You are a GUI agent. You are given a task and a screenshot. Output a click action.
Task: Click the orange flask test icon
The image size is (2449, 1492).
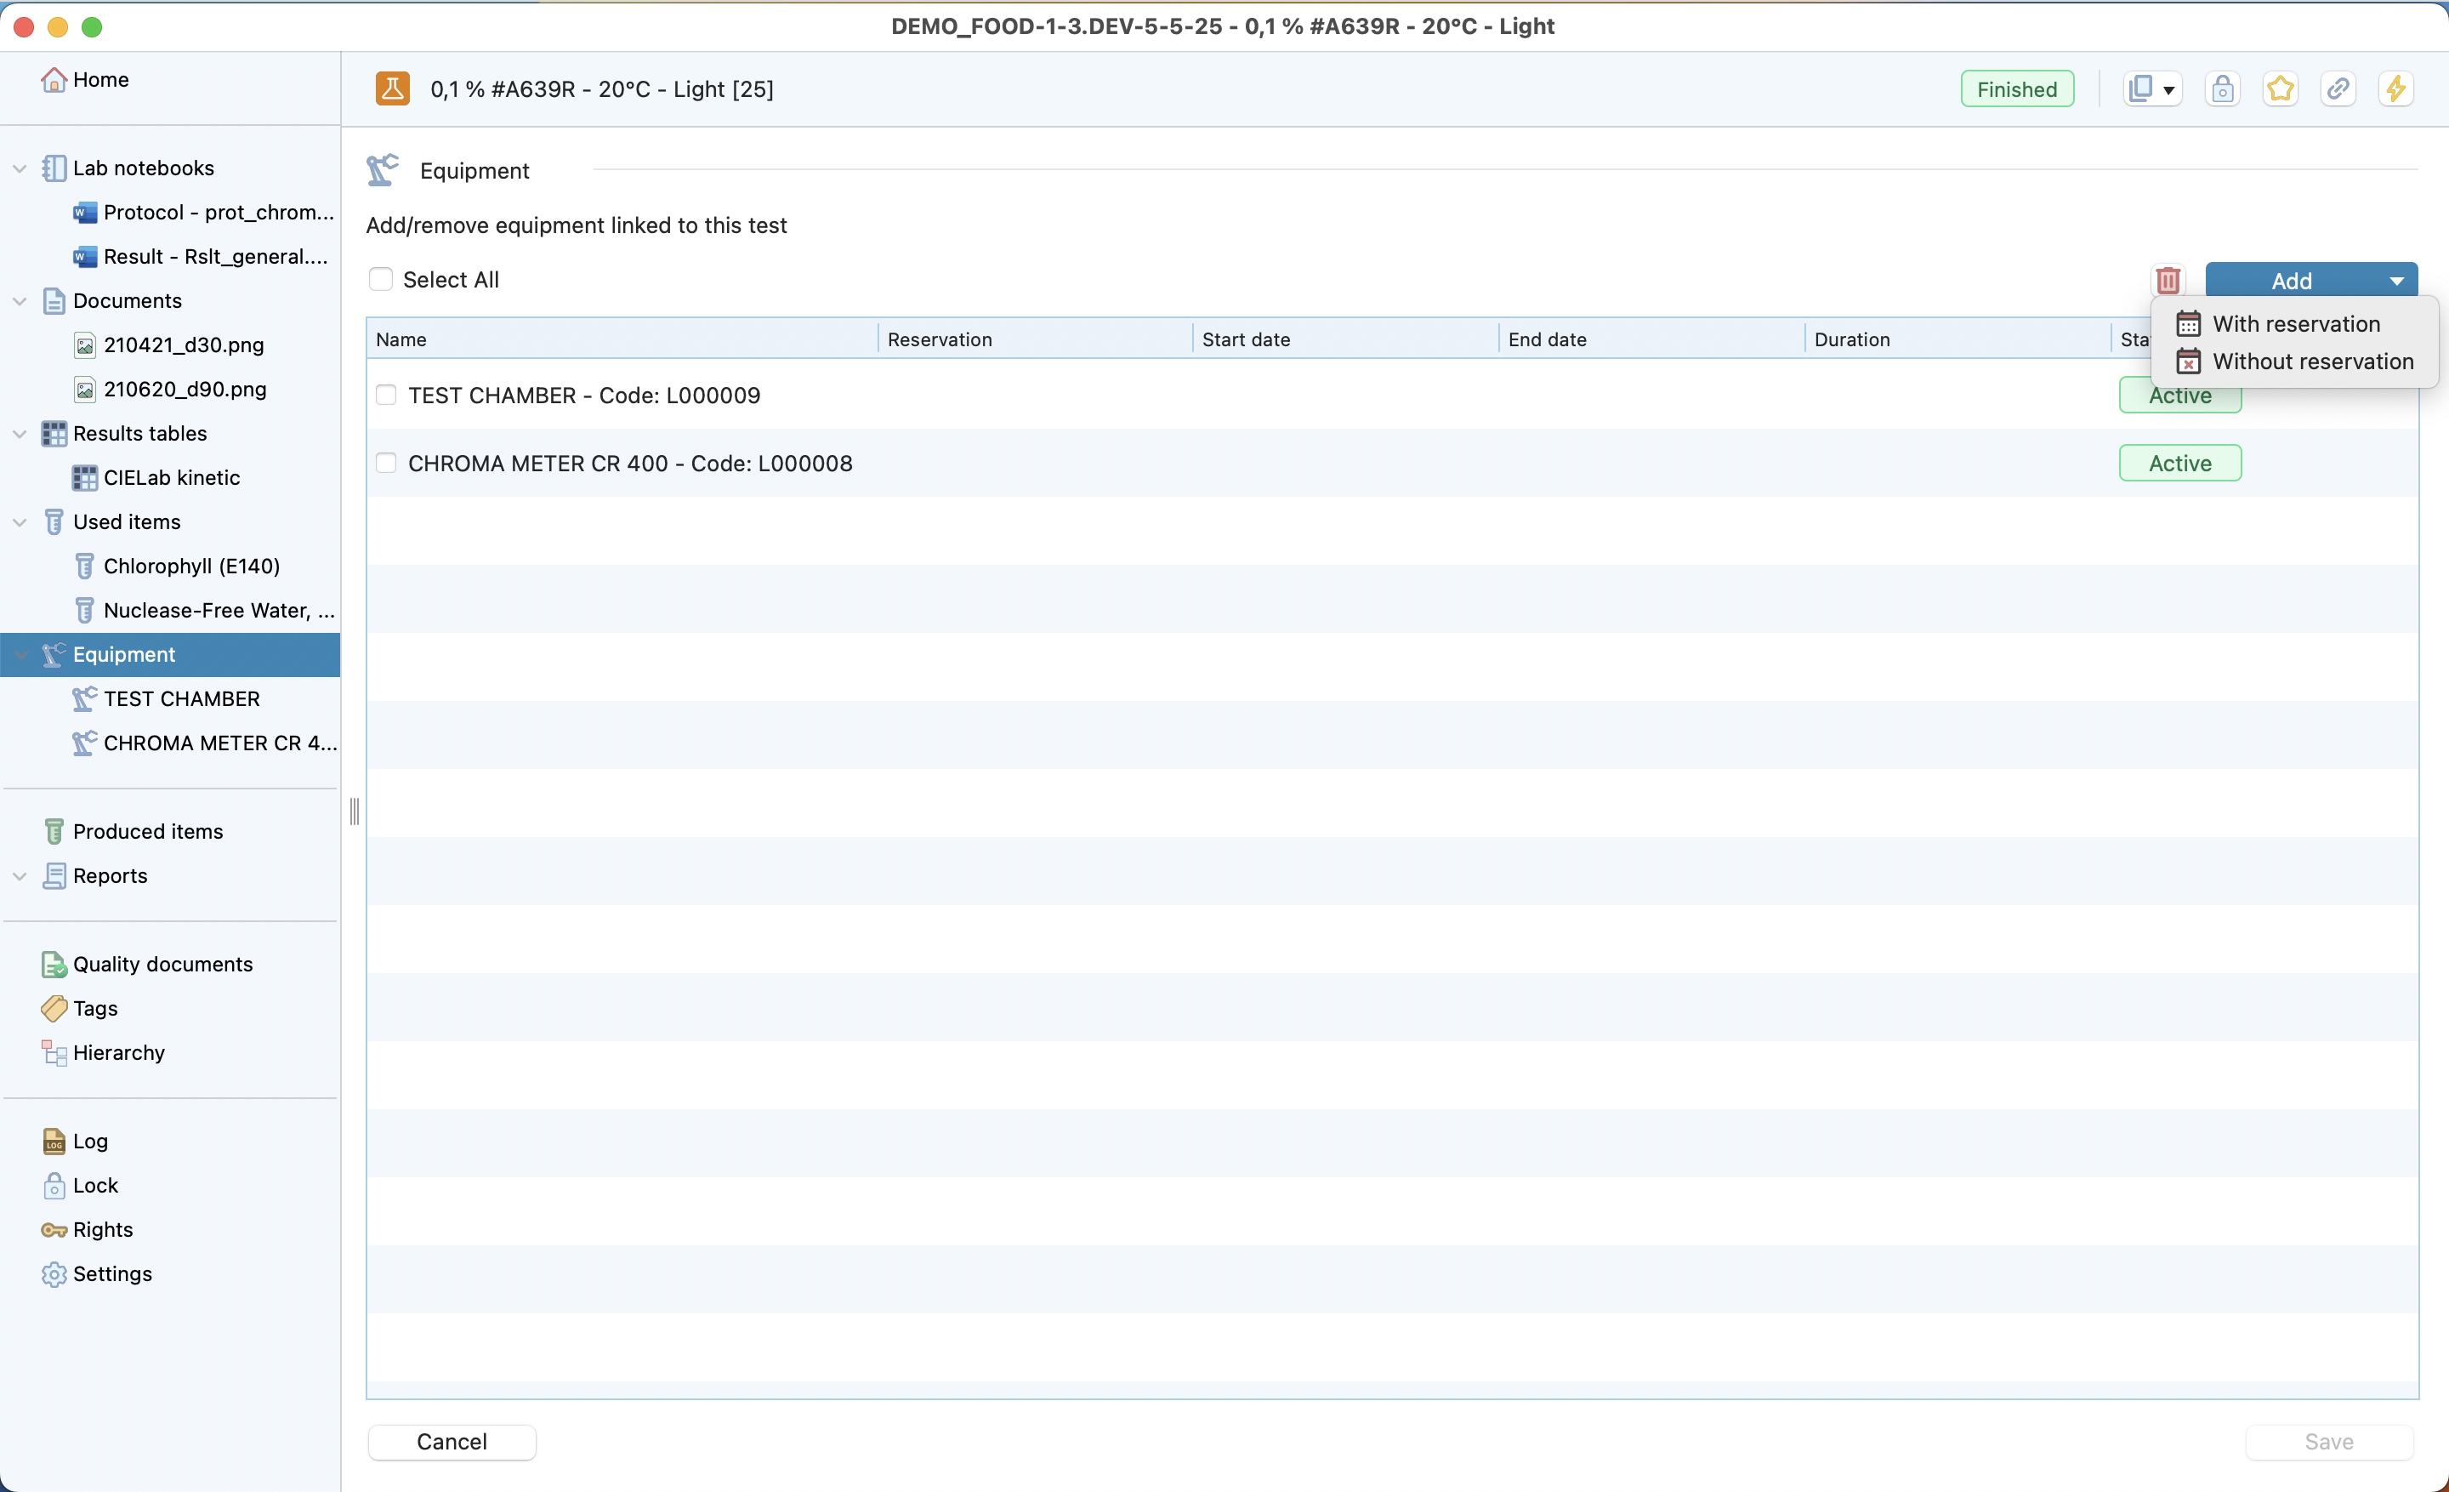coord(393,89)
